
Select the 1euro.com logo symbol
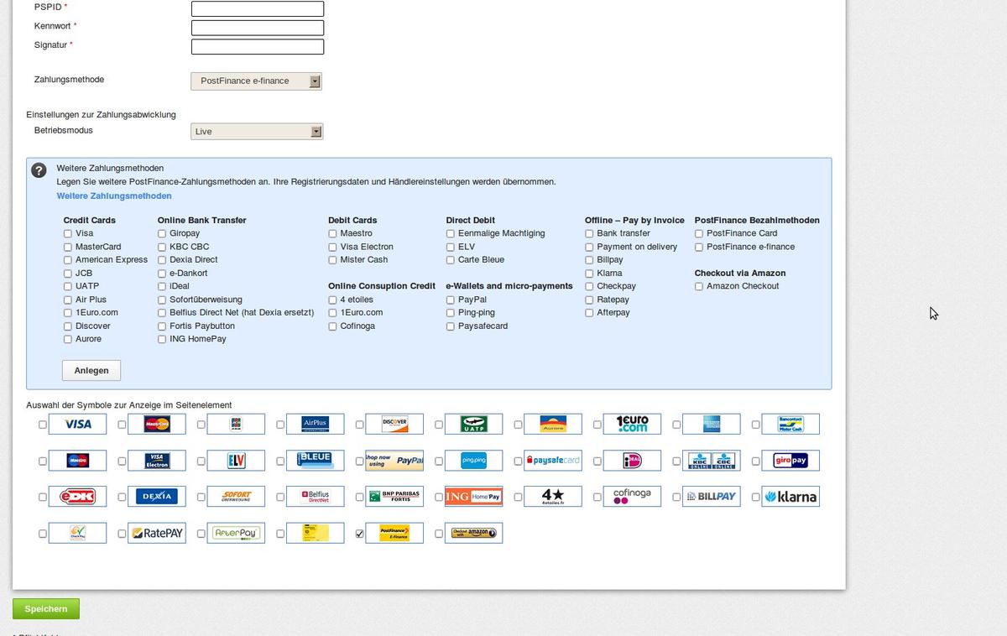click(x=632, y=424)
